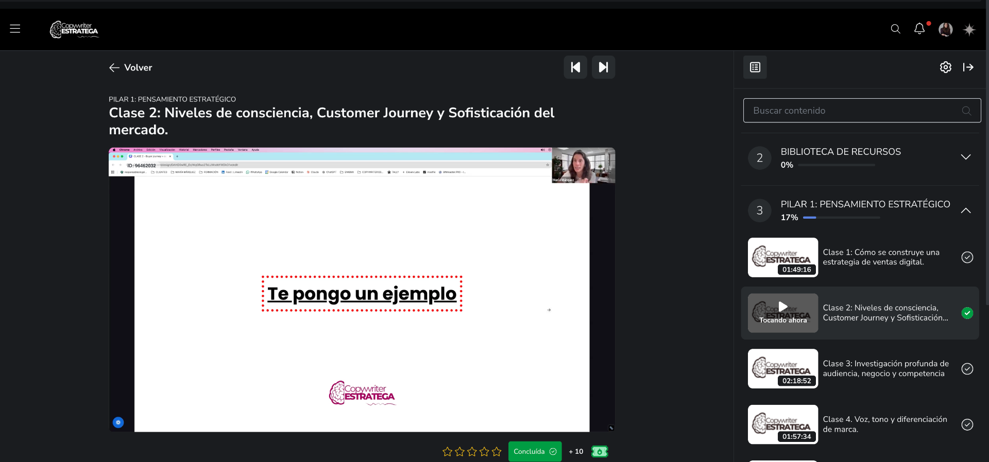Toggle completion check for Clase 4

point(967,424)
